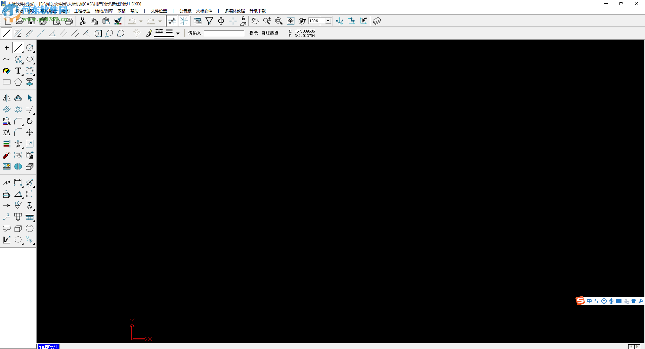Choose the Move tool with four arrows
Screen dimensions: 645x349
tap(30, 133)
